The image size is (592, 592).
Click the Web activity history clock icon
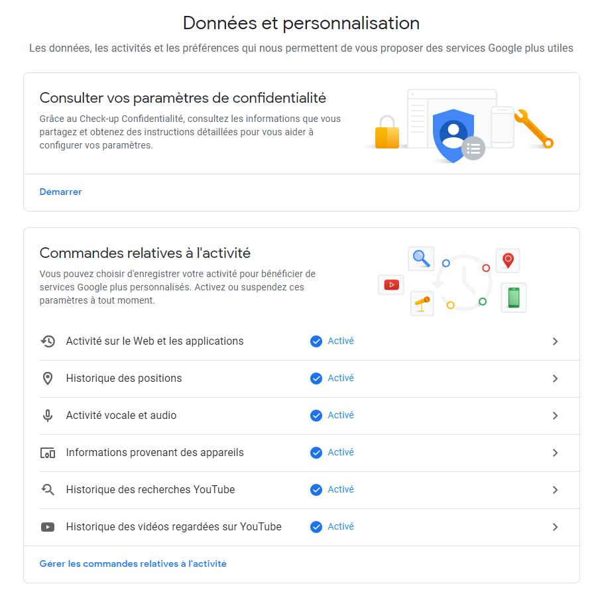click(x=47, y=341)
